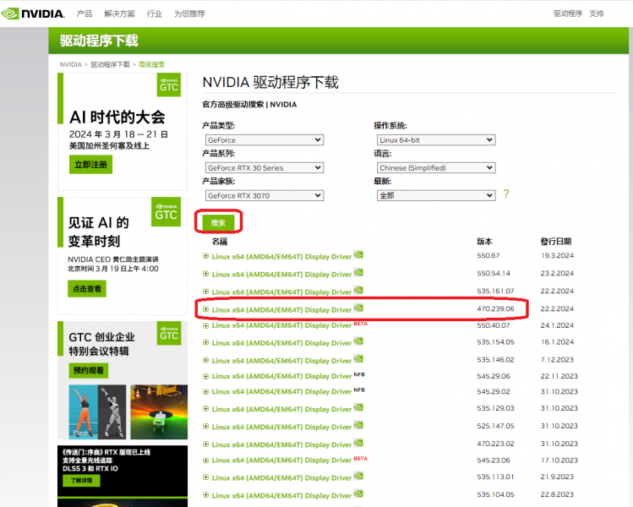Click the 立即注册 button
This screenshot has width=633, height=507.
tap(90, 165)
